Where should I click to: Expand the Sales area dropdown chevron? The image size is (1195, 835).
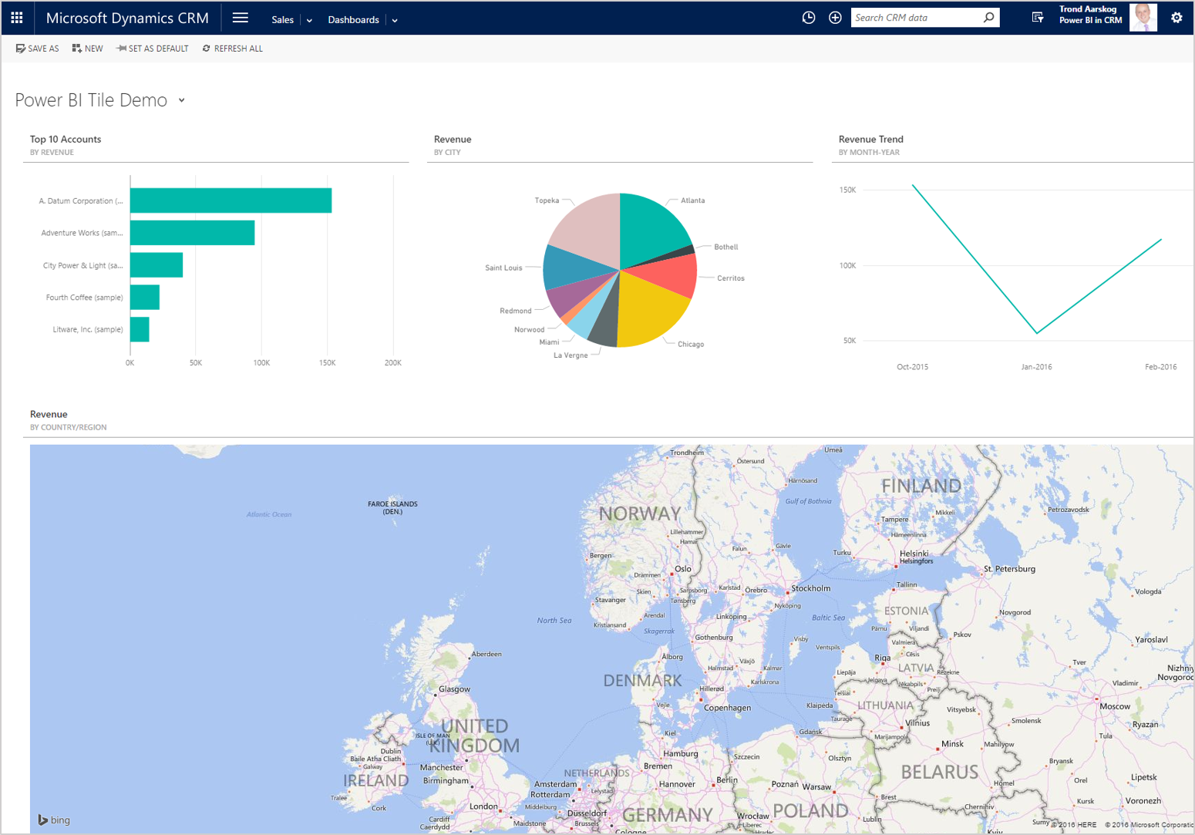tap(308, 20)
